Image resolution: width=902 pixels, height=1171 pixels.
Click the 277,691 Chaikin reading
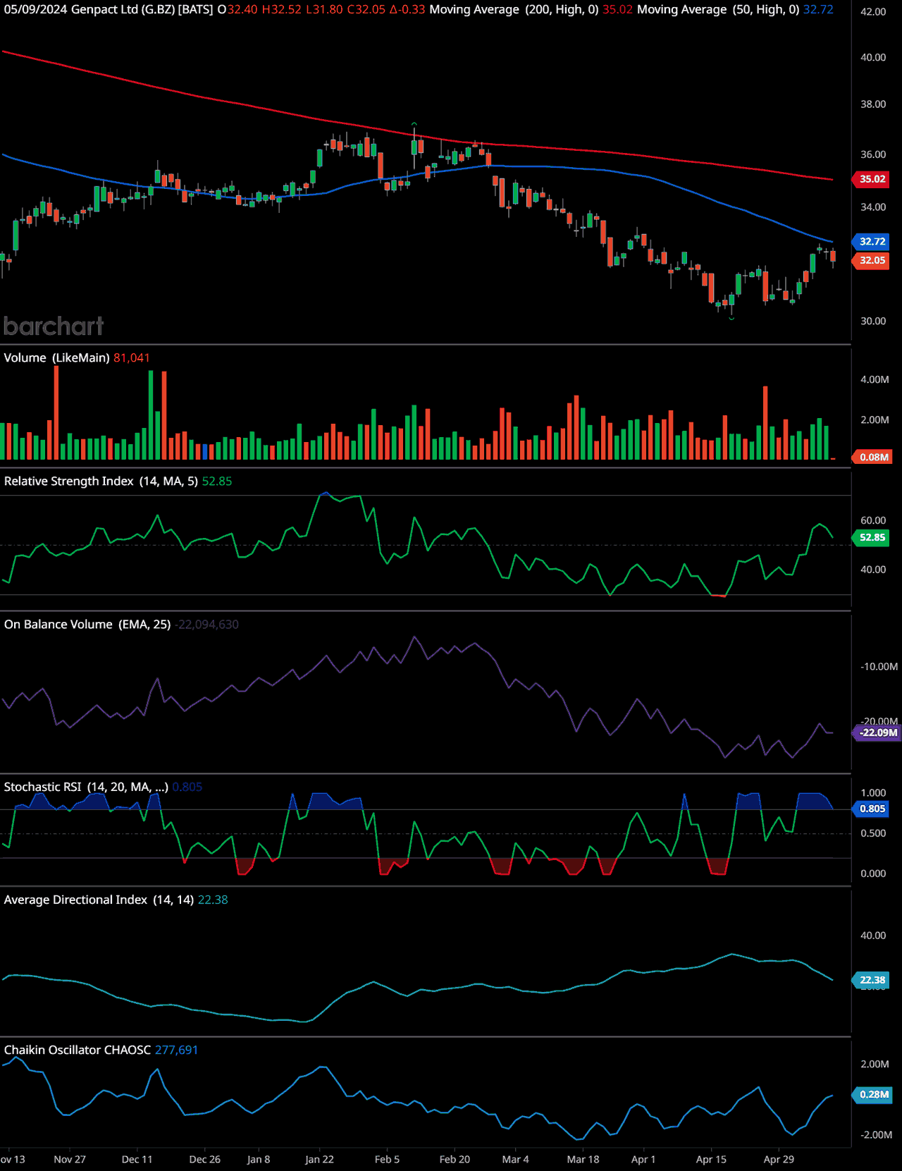[x=177, y=1050]
